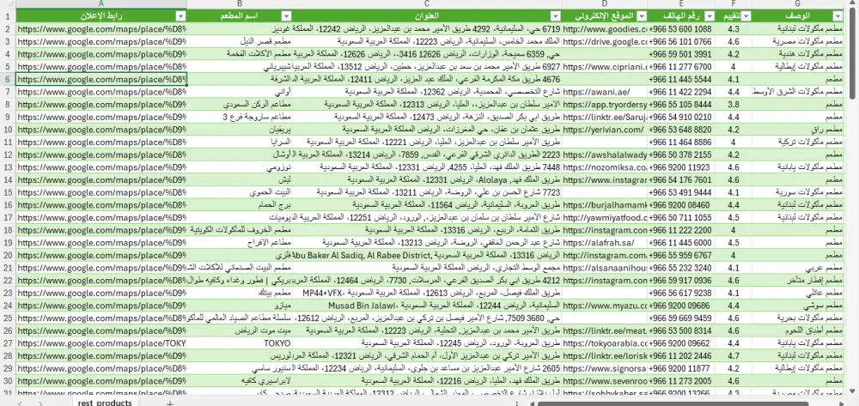
Task: Open the https://yerivian.com/ website cell
Action: (x=604, y=129)
